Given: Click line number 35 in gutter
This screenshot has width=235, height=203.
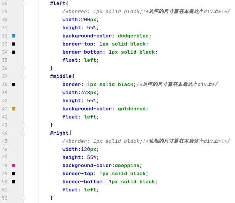Looking at the screenshot, I should (5, 60).
